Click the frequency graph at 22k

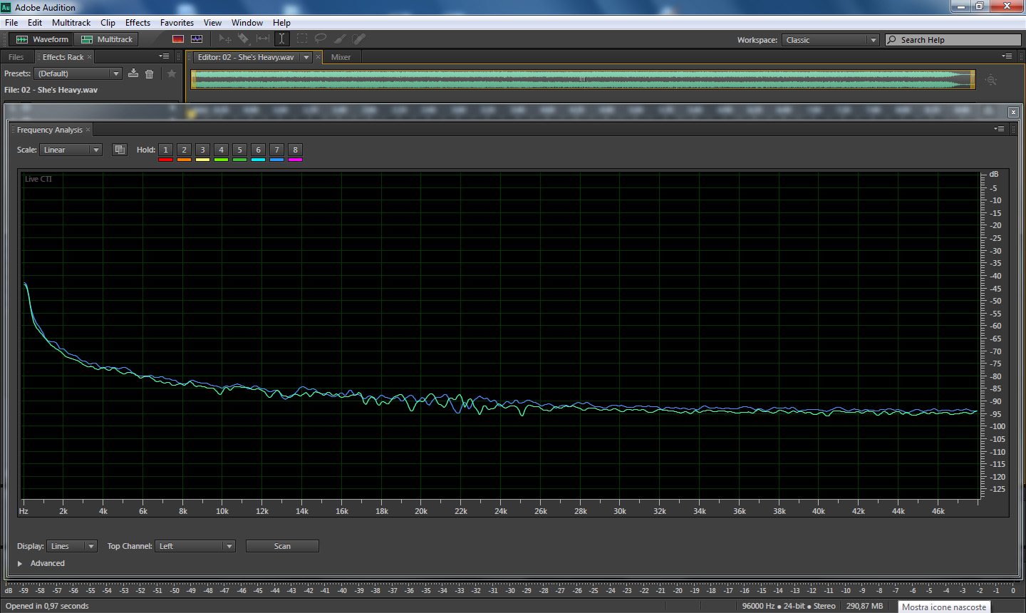click(461, 335)
